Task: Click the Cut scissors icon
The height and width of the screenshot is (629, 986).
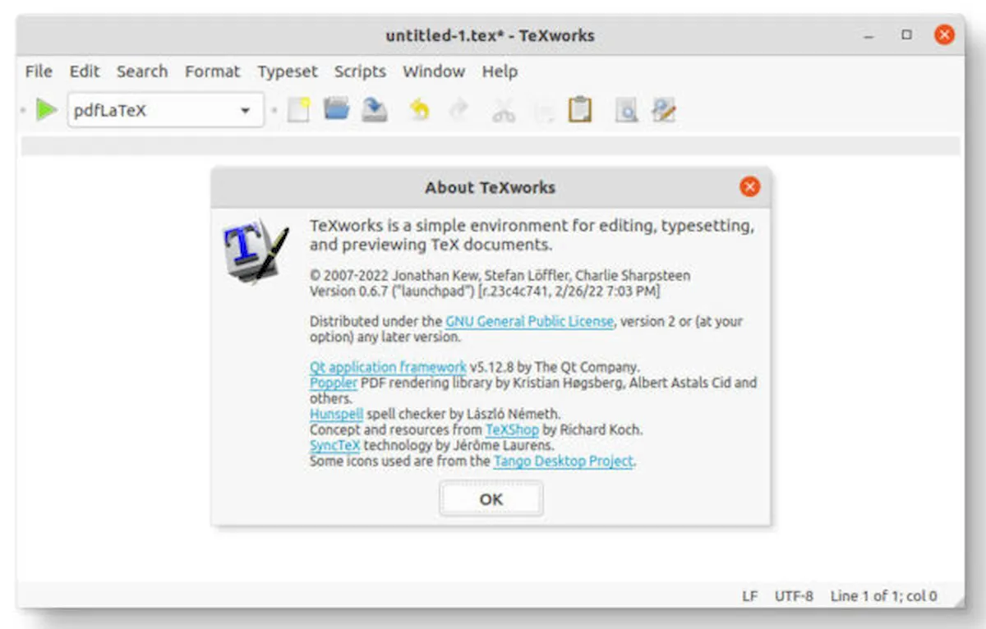Action: pos(504,111)
